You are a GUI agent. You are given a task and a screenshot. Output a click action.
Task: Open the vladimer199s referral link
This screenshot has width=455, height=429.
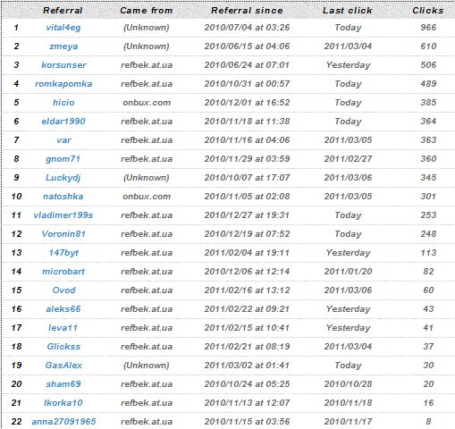pos(63,215)
